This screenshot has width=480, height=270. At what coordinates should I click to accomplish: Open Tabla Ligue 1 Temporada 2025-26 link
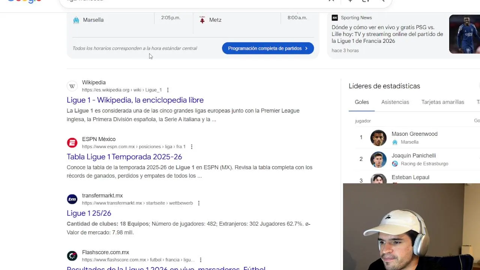(124, 157)
